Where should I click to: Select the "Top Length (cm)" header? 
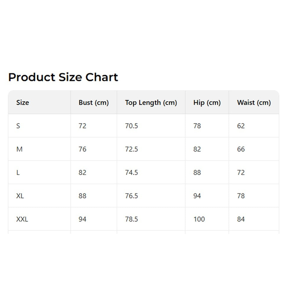(x=151, y=103)
